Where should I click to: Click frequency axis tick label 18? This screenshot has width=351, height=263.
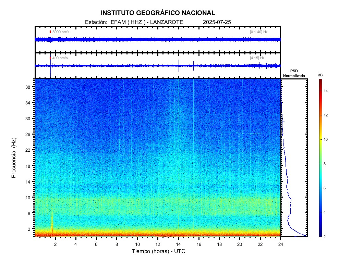tap(28, 166)
